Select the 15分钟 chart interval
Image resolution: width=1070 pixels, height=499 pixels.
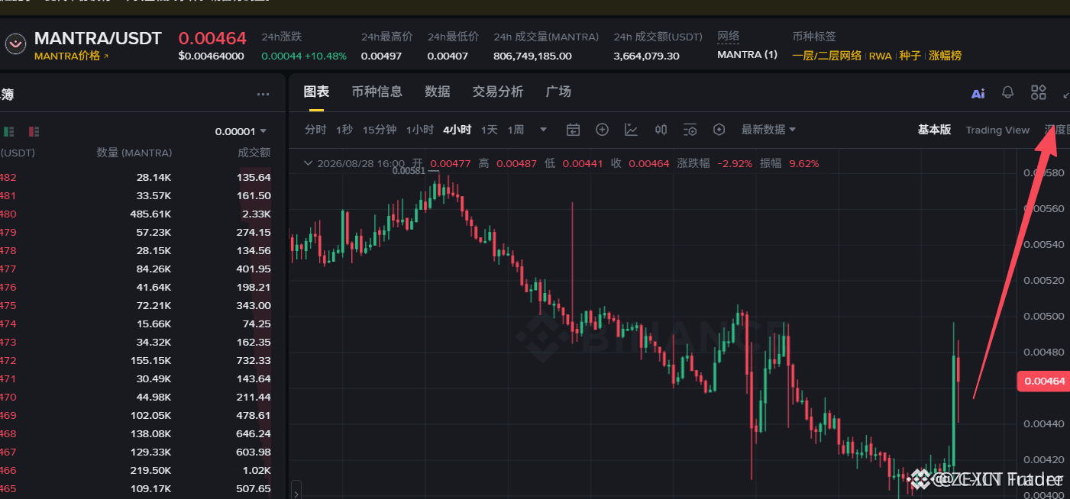380,130
